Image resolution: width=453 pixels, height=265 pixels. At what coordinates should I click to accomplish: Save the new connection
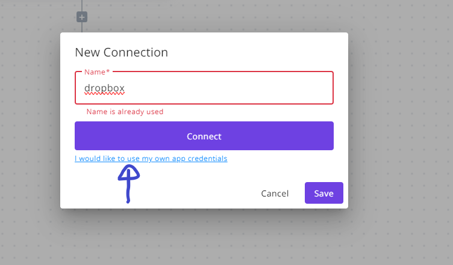point(324,193)
